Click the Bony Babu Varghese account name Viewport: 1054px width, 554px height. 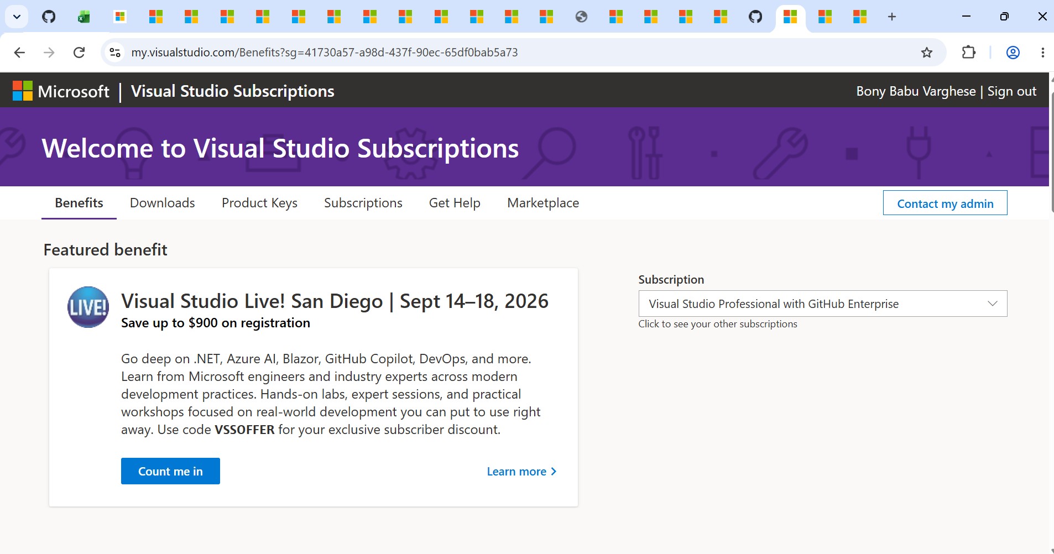click(x=916, y=91)
